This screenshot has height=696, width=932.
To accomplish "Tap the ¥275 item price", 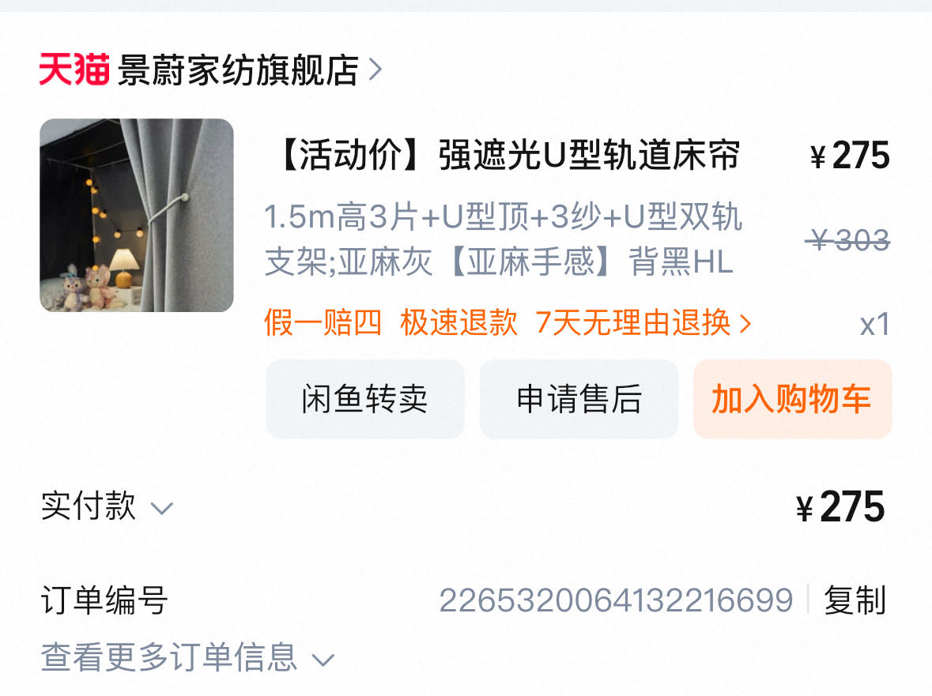I will pyautogui.click(x=850, y=156).
